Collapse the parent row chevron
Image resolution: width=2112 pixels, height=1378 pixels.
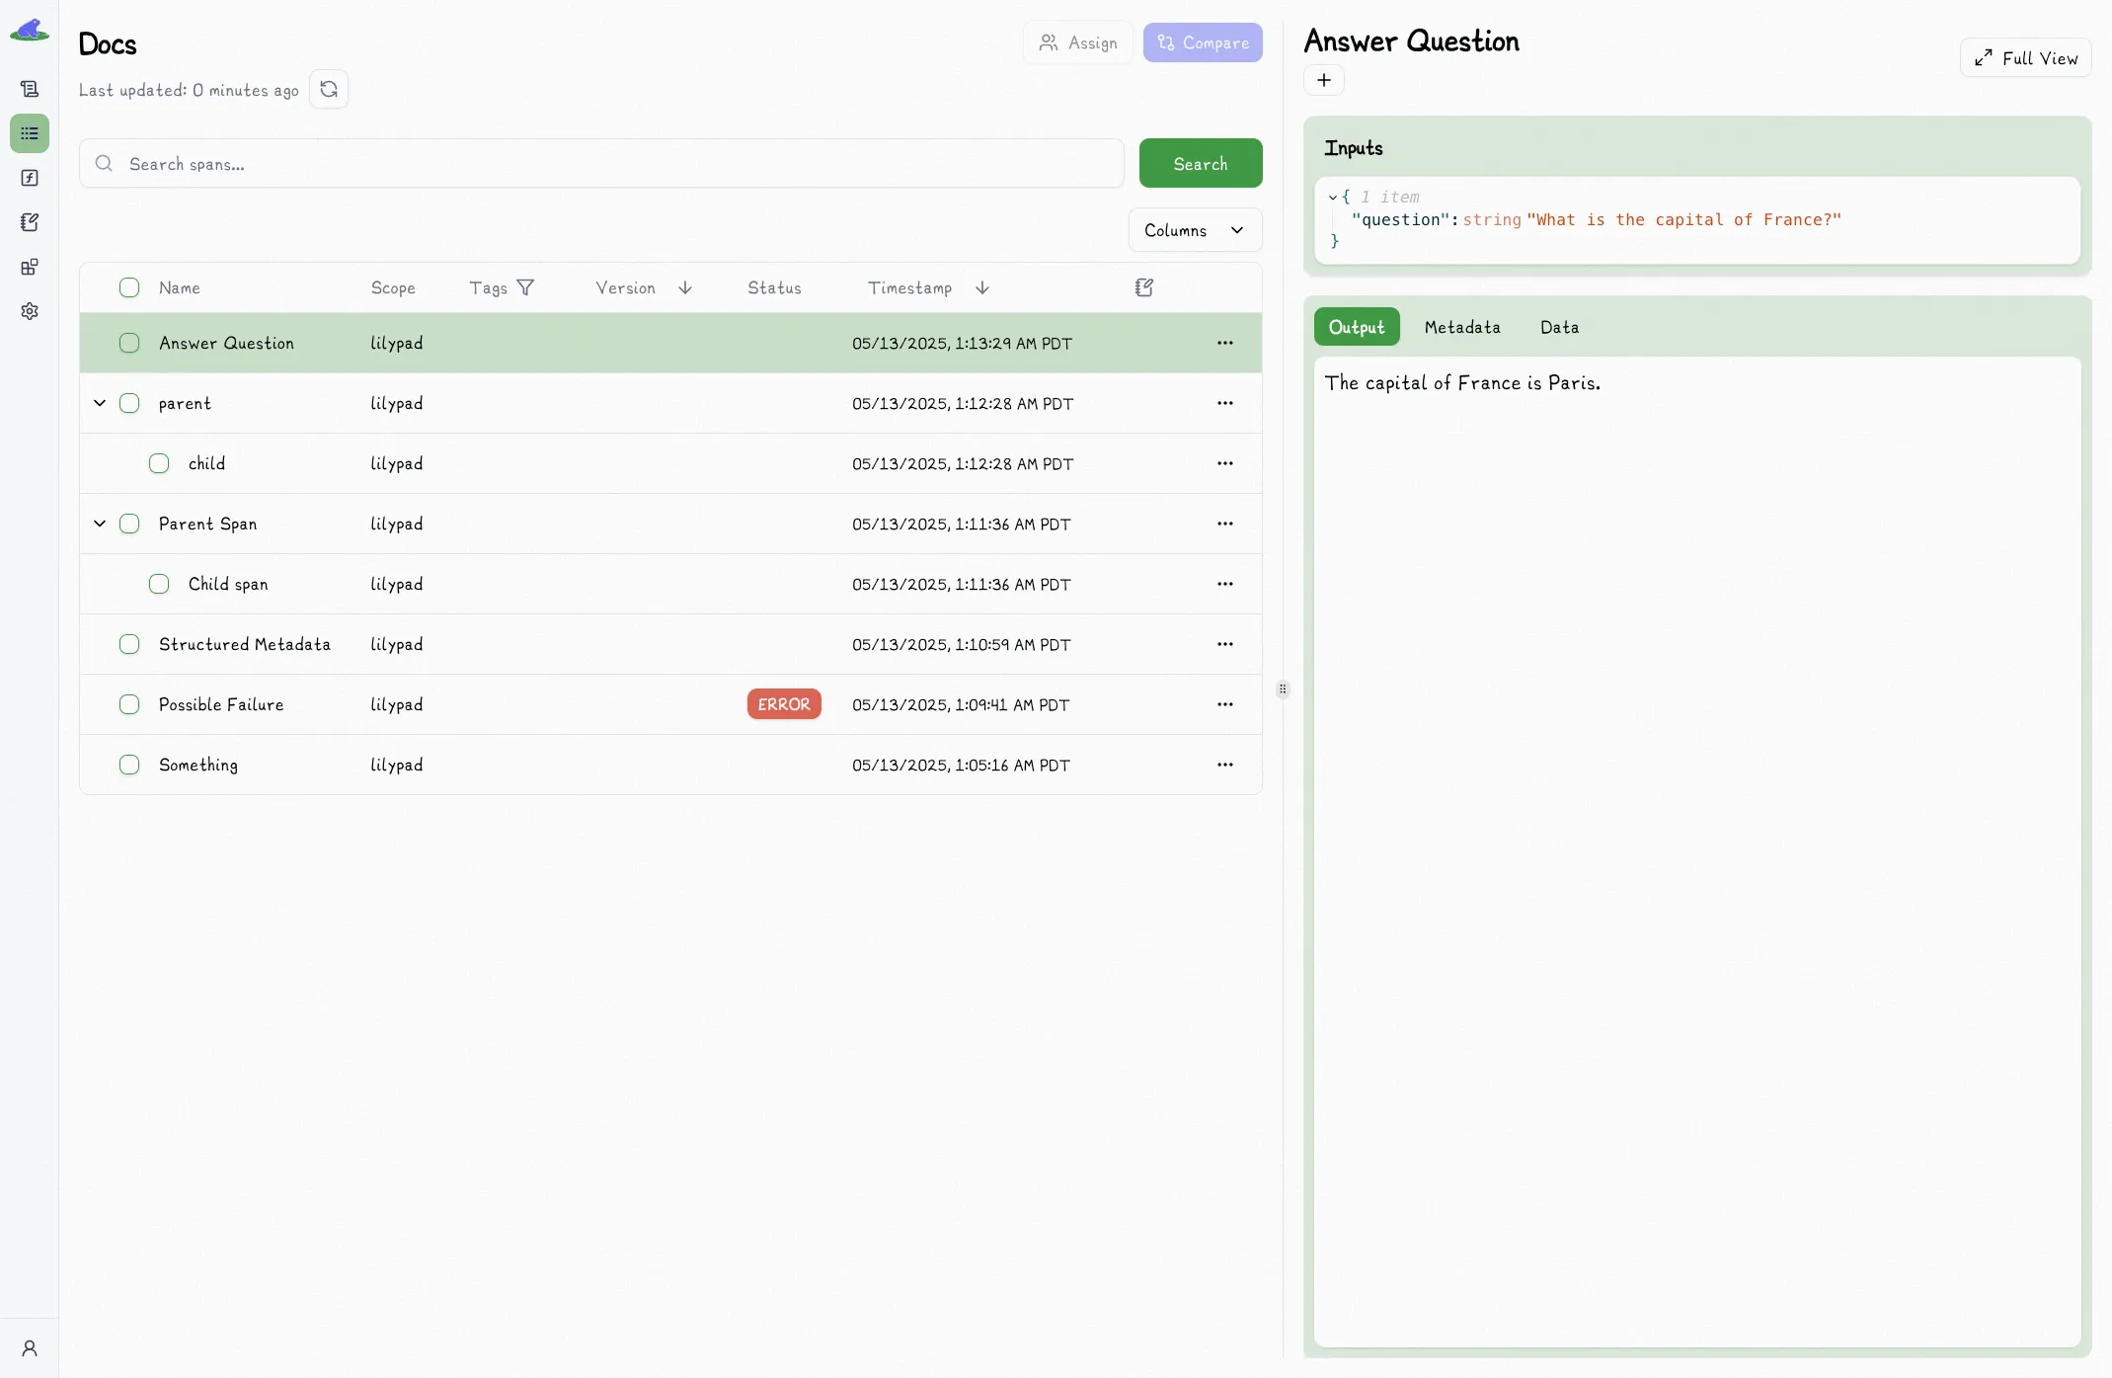pos(100,403)
